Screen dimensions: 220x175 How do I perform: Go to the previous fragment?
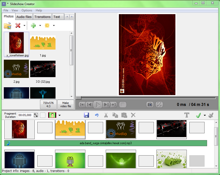pyautogui.click(x=89, y=105)
